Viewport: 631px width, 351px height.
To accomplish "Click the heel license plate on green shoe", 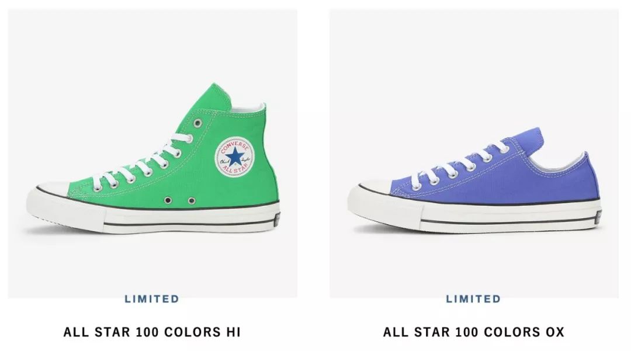I will point(276,220).
